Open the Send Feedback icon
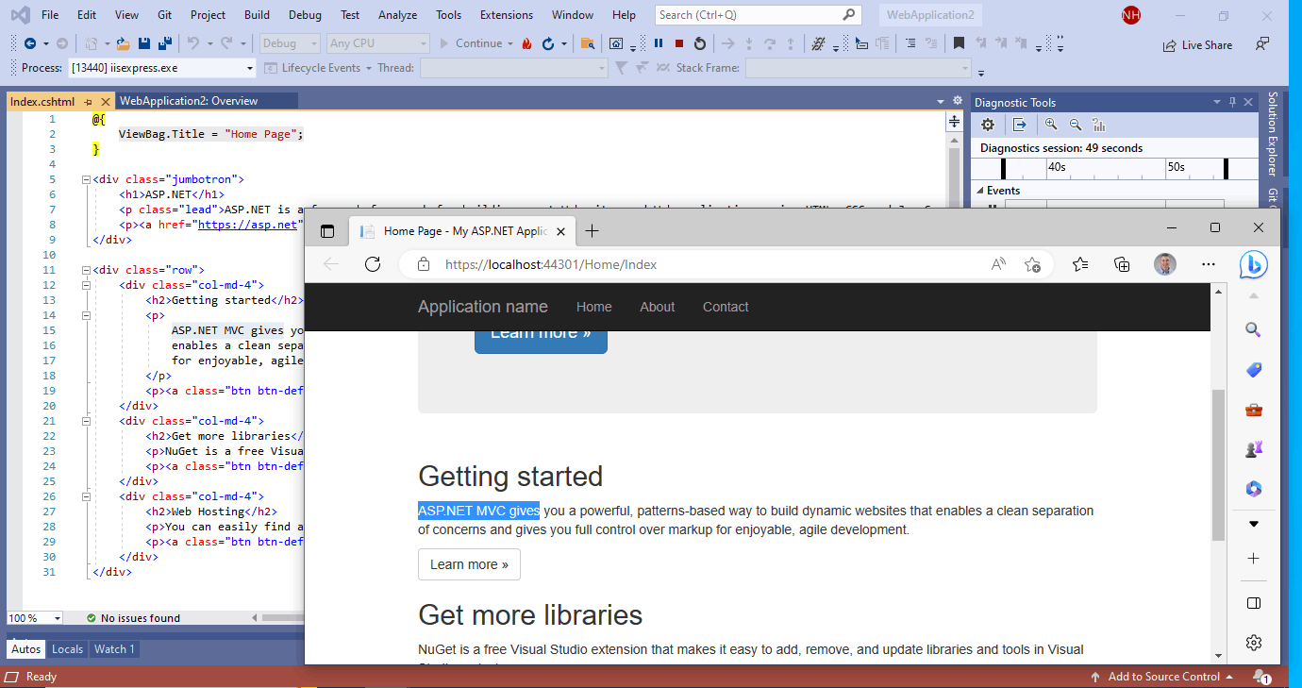The height and width of the screenshot is (688, 1302). [1262, 43]
